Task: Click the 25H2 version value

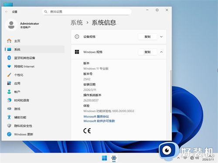Action: pyautogui.click(x=87, y=79)
